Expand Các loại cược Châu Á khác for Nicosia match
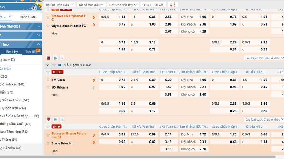The image size is (284, 160). (264, 58)
